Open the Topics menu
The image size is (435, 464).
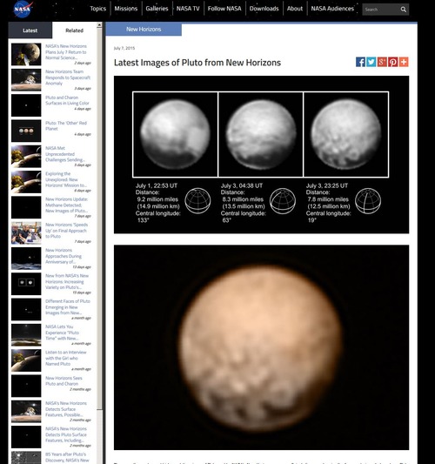pos(98,9)
